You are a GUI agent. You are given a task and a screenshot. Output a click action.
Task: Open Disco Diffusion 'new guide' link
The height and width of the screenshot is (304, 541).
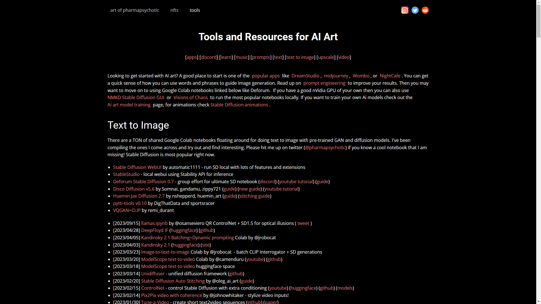(x=250, y=189)
